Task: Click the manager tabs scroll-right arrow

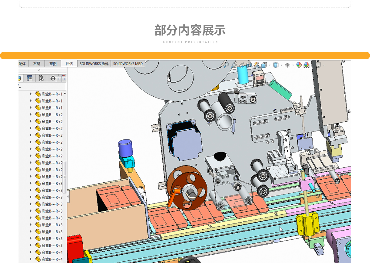Action: pos(64,79)
